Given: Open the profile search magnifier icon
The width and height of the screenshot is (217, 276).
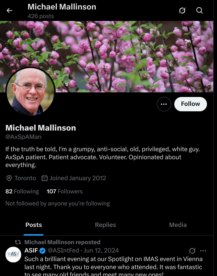Looking at the screenshot, I should click(x=200, y=11).
